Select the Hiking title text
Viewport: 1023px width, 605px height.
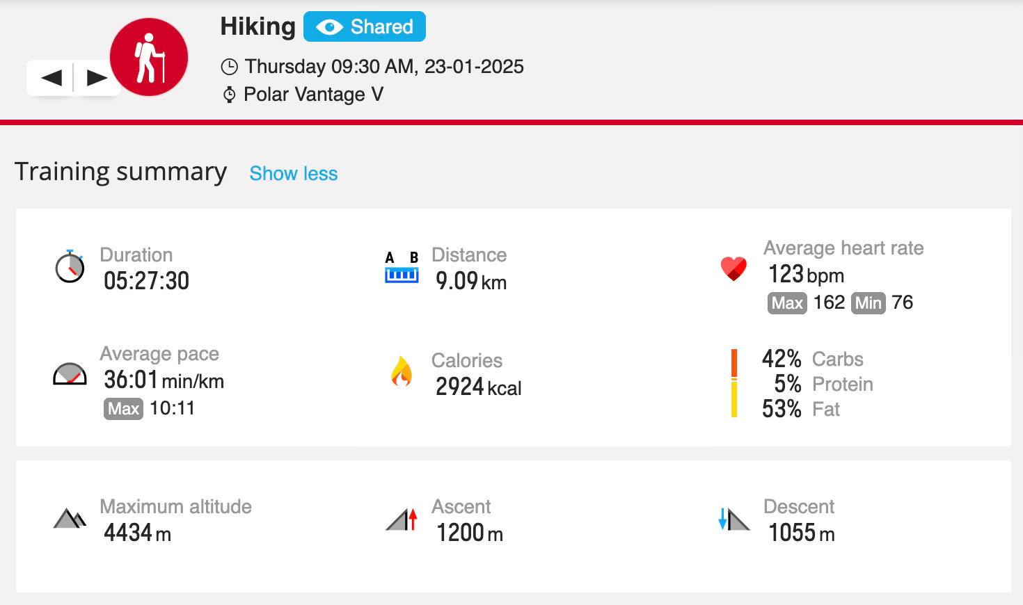tap(258, 26)
